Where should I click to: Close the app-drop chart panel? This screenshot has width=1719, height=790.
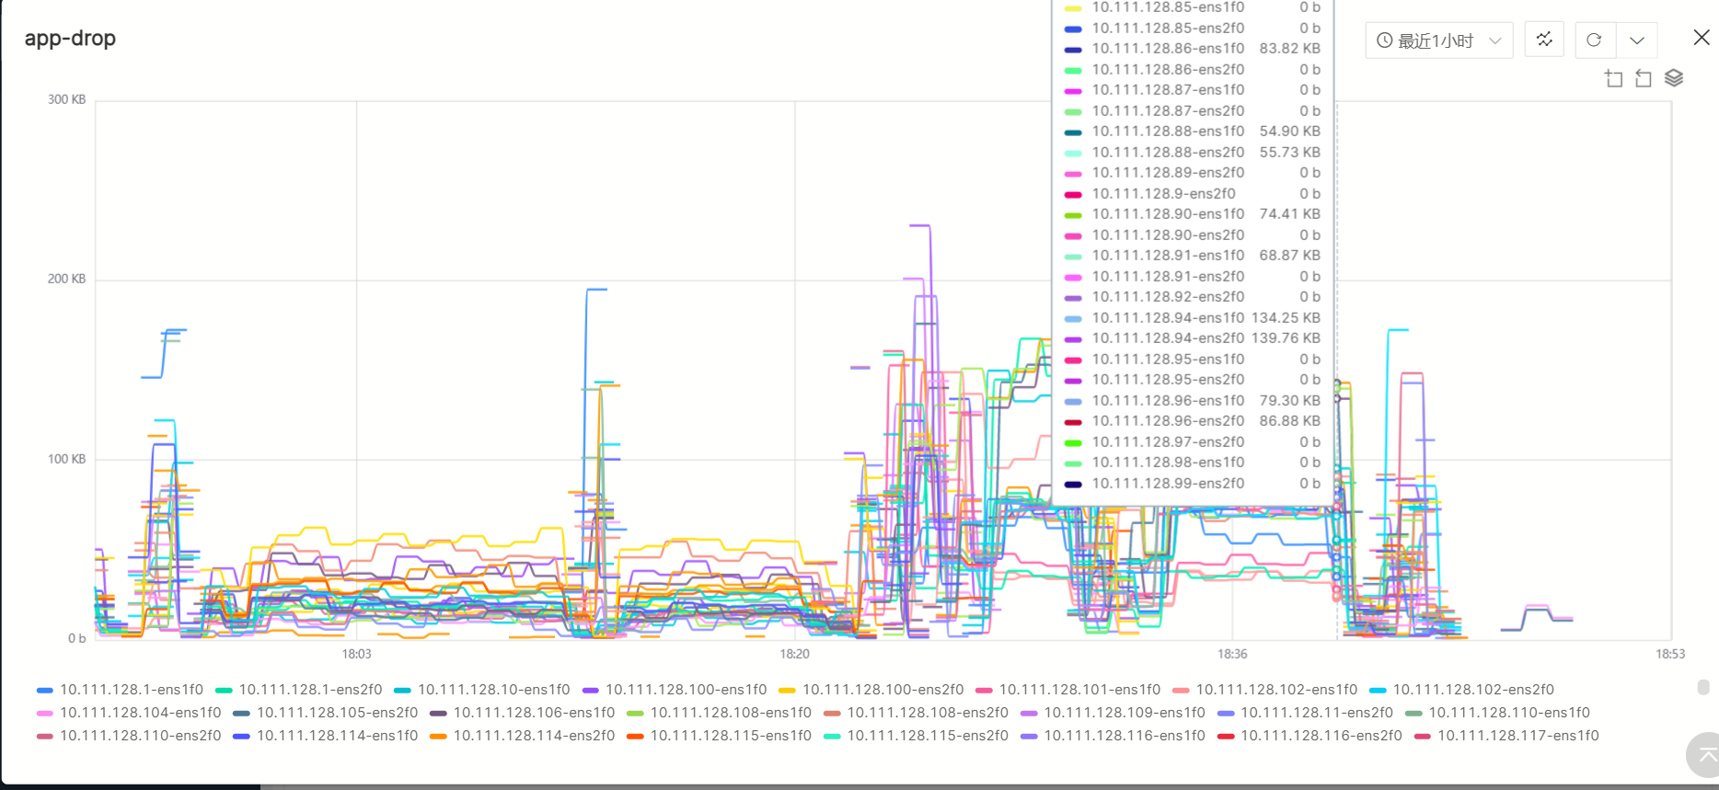(1701, 38)
